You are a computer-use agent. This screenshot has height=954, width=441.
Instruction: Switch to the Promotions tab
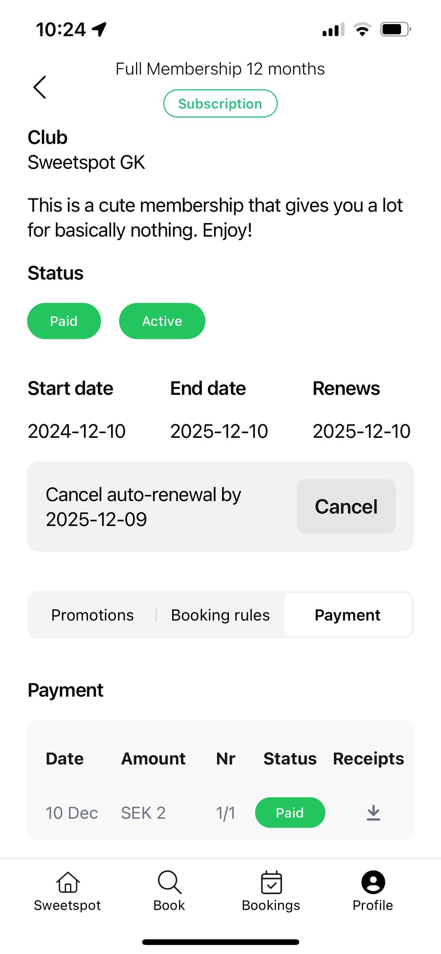(x=92, y=615)
